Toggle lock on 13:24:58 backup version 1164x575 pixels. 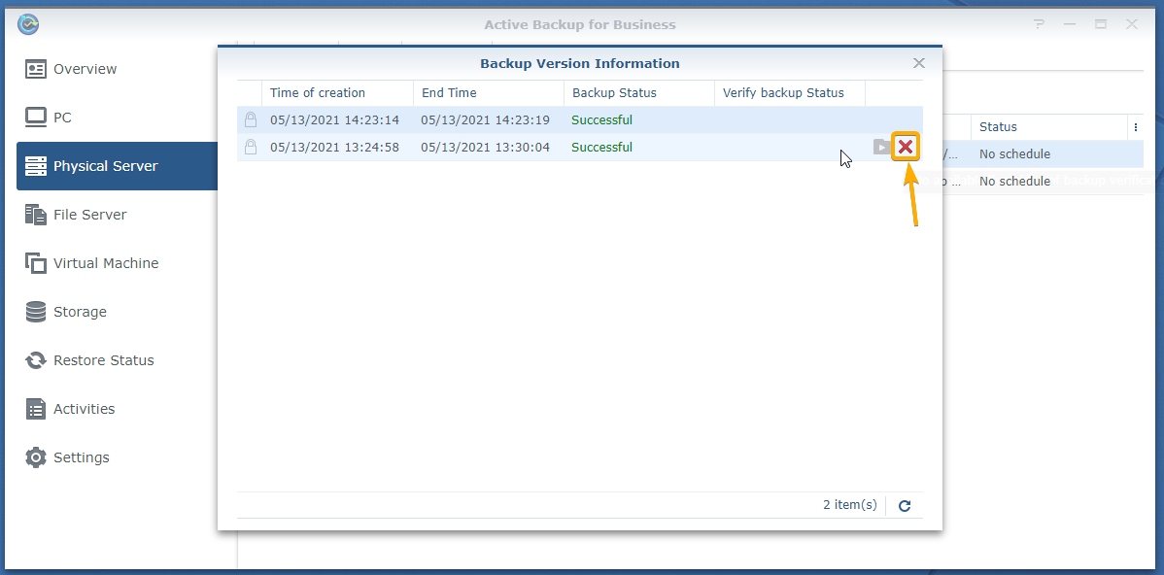point(251,148)
